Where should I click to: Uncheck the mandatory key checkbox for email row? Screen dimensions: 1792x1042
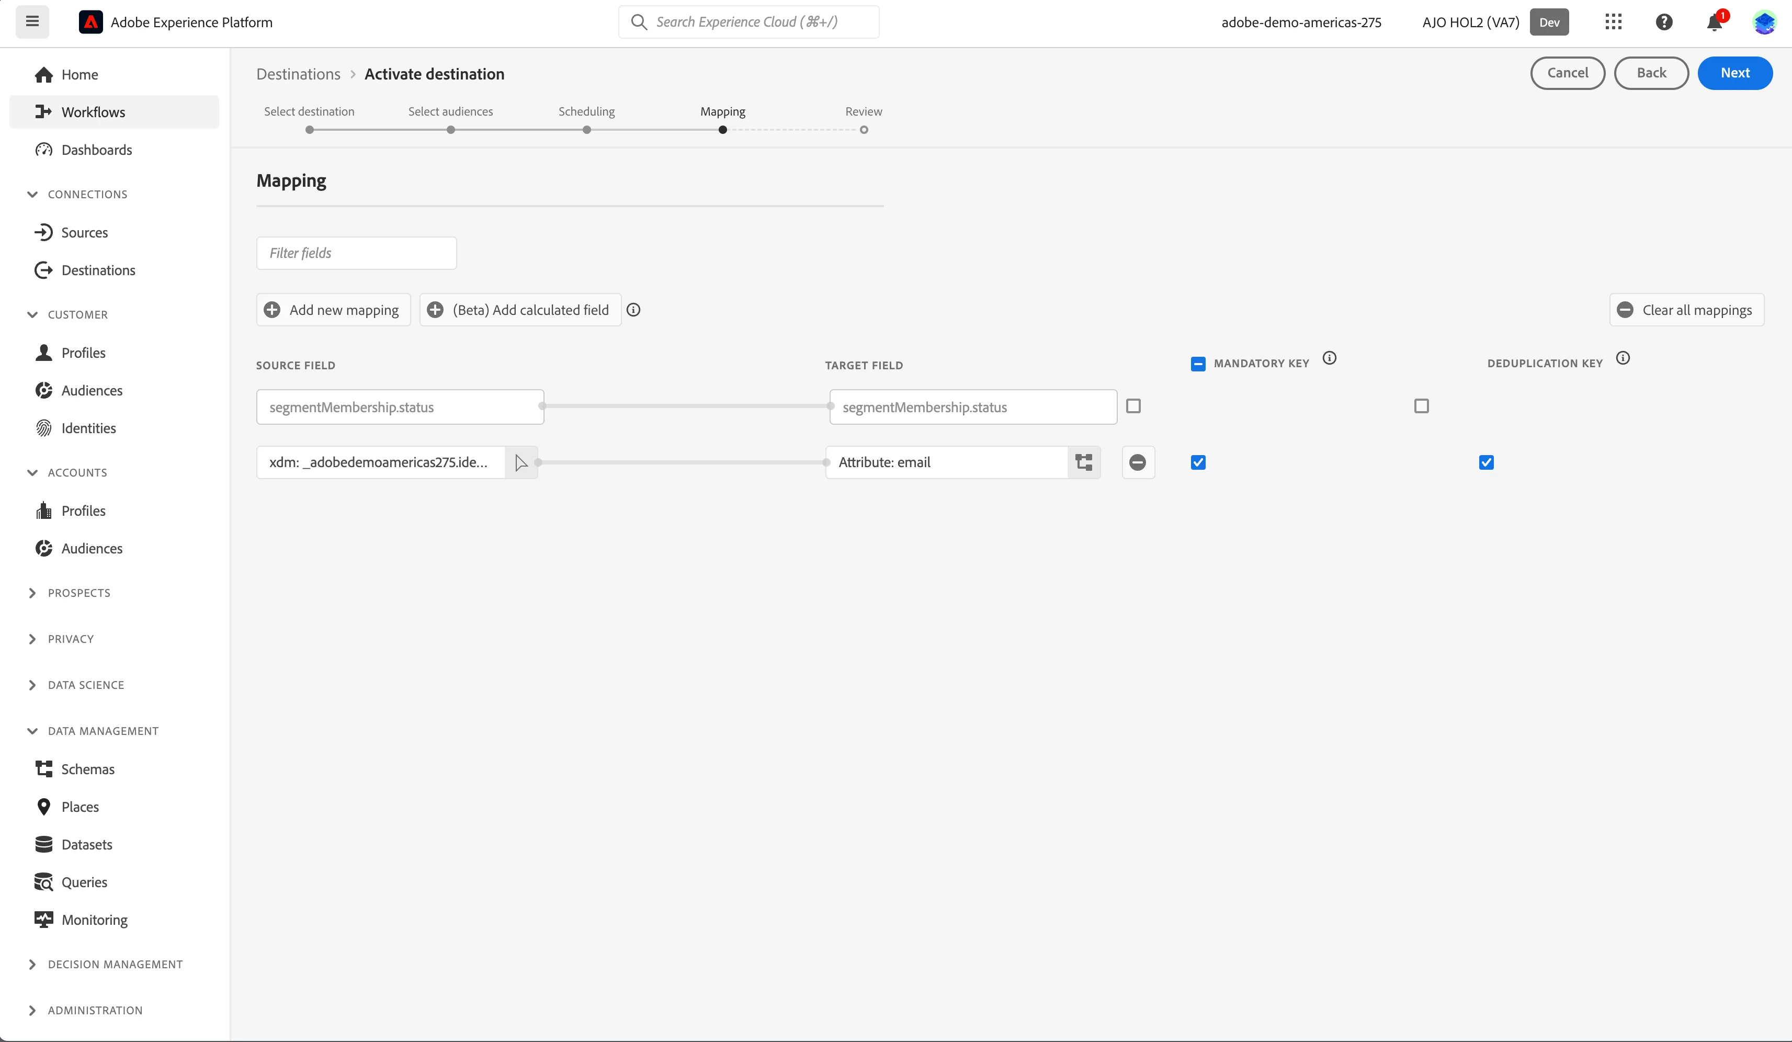pos(1198,462)
